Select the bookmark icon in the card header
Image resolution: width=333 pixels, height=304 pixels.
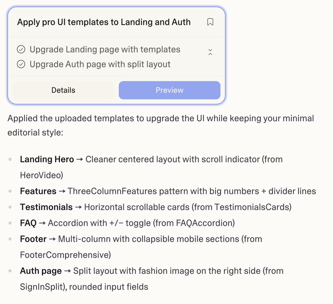point(210,22)
